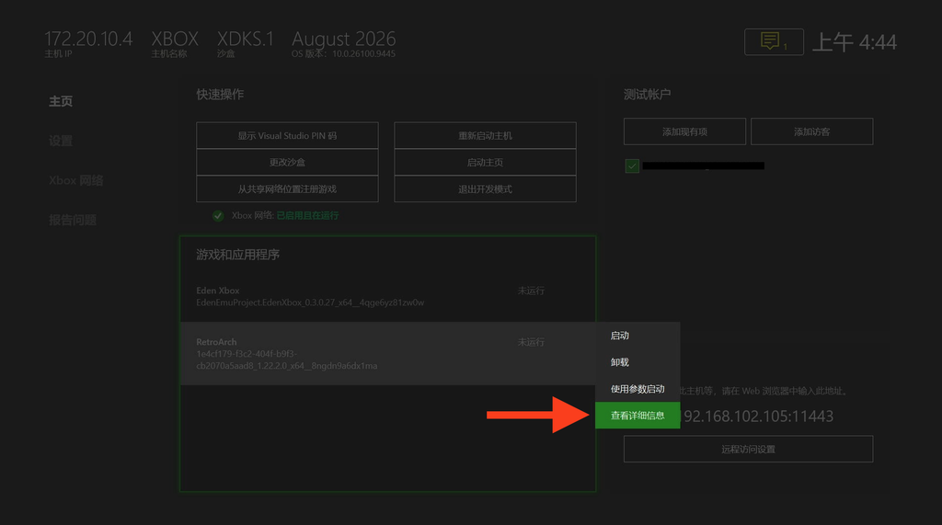This screenshot has height=525, width=942.
Task: Click Eden Xbox's 未运行 status
Action: 531,291
